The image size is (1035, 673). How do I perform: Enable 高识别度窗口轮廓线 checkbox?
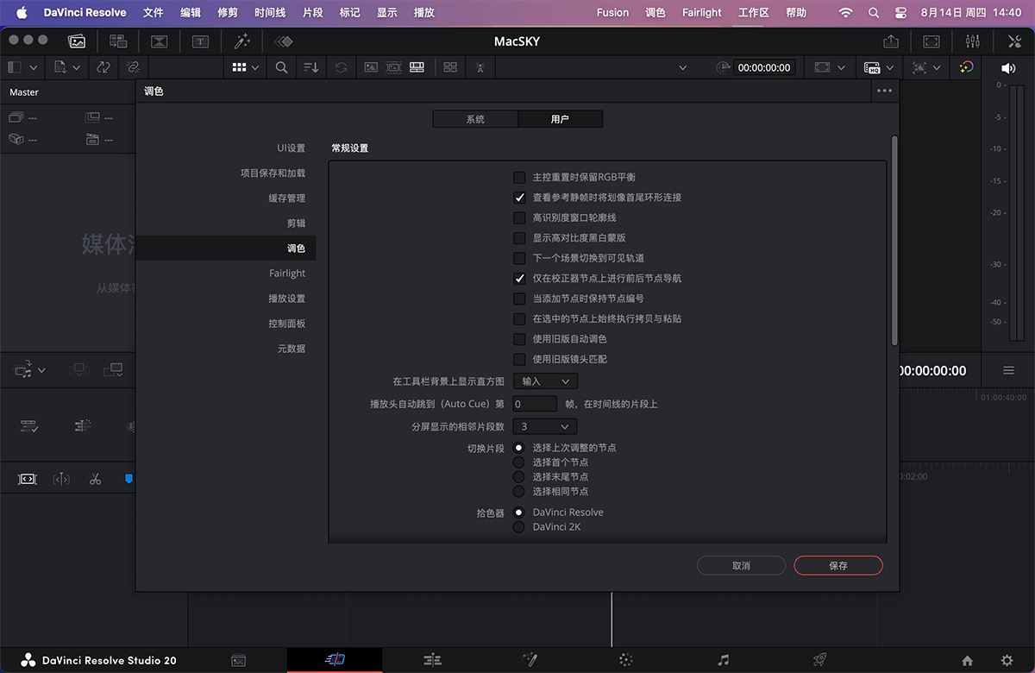click(x=519, y=217)
